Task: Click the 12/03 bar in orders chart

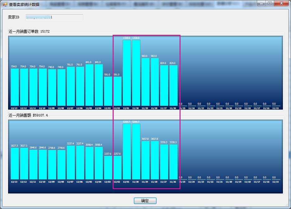Action: (x=108, y=91)
